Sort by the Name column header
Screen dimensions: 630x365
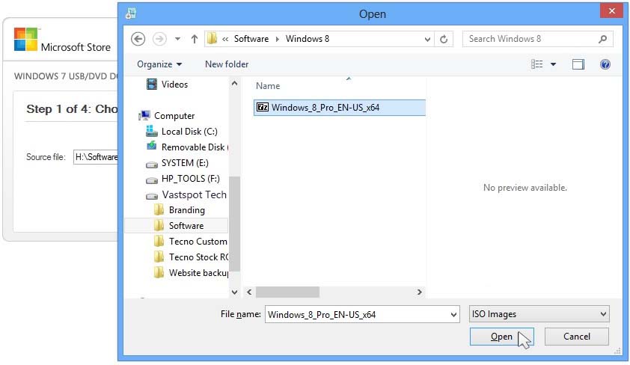(x=268, y=86)
